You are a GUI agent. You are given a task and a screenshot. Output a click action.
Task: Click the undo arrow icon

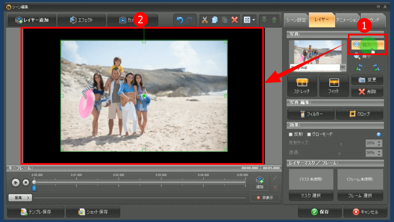coord(180,20)
